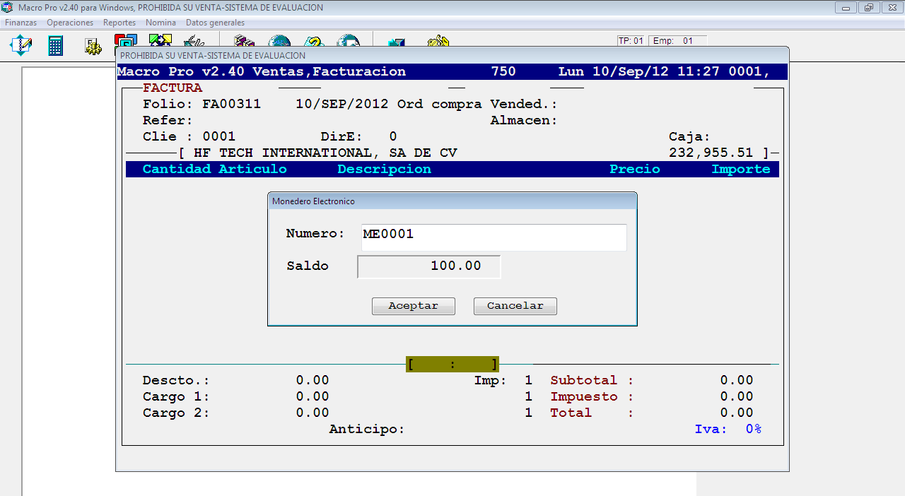Viewport: 905px width, 496px height.
Task: Click the notebook with pencil toolbar icon
Action: pos(21,46)
